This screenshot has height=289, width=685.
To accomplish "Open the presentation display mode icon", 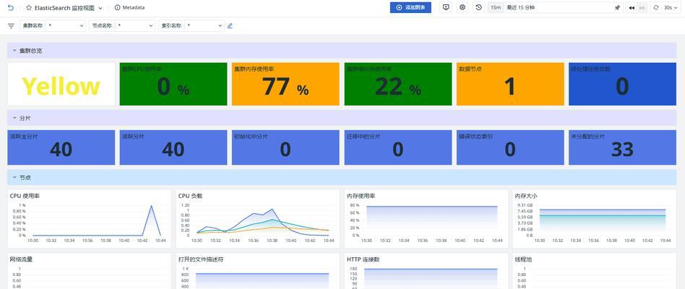I will (446, 7).
